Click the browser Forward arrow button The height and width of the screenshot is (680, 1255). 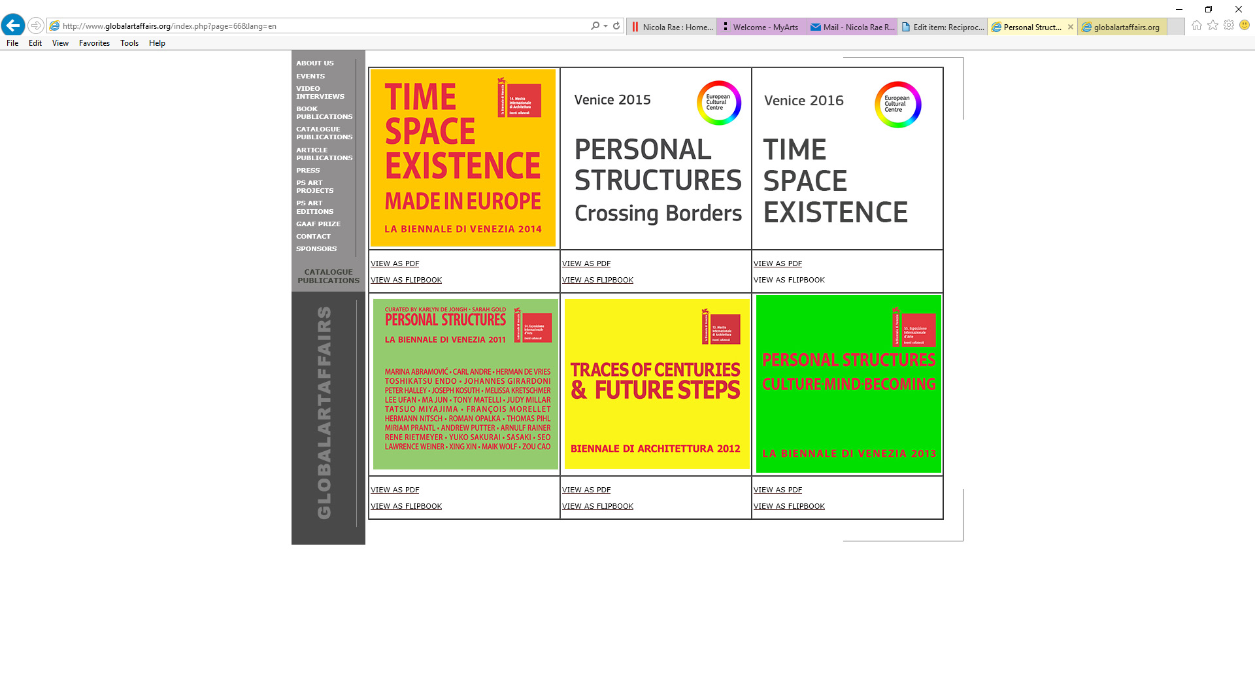point(36,25)
